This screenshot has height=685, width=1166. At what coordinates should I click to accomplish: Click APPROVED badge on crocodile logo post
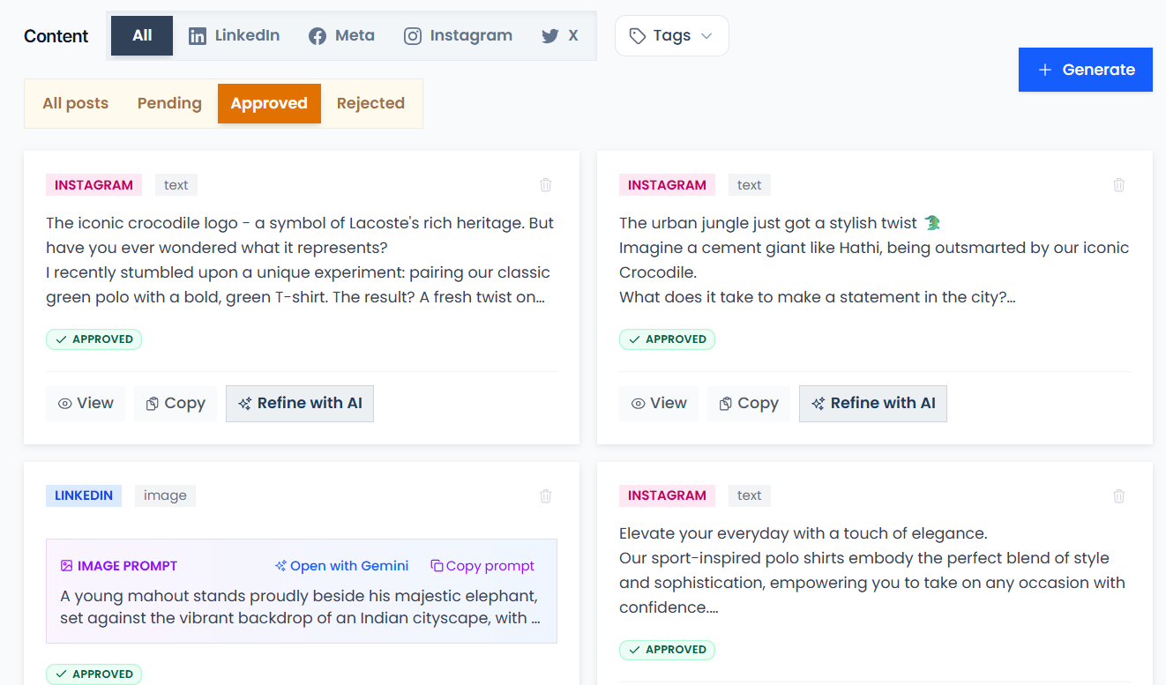tap(93, 339)
